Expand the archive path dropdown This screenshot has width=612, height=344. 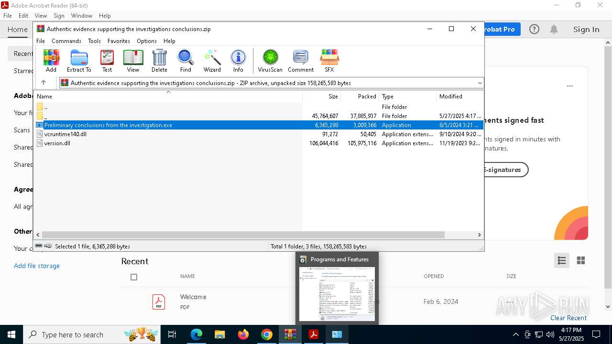[x=480, y=83]
